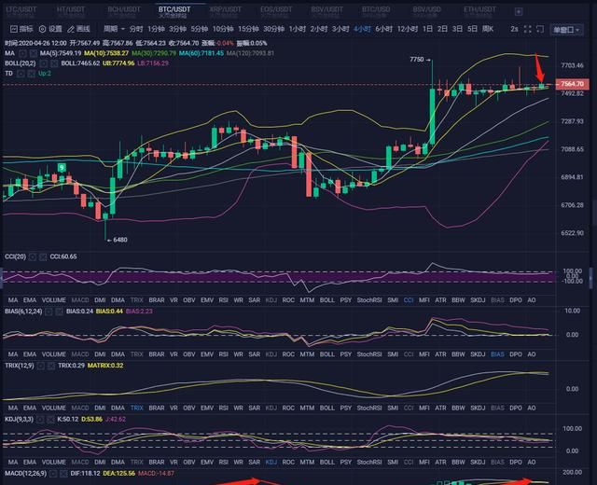Select the 15分钟 interval
Screen dimensions: 597x485
248,29
